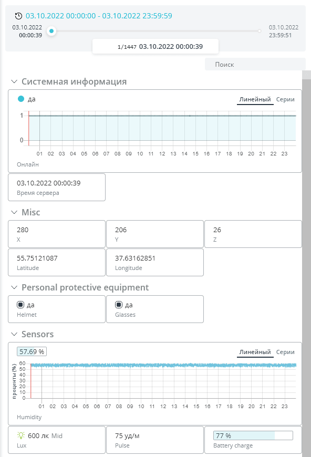Click the timeline slider end handle
This screenshot has width=311, height=457.
(x=260, y=31)
